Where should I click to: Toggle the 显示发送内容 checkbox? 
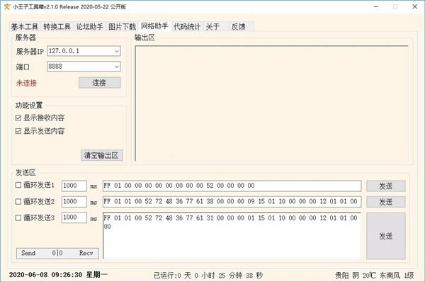tap(40, 131)
